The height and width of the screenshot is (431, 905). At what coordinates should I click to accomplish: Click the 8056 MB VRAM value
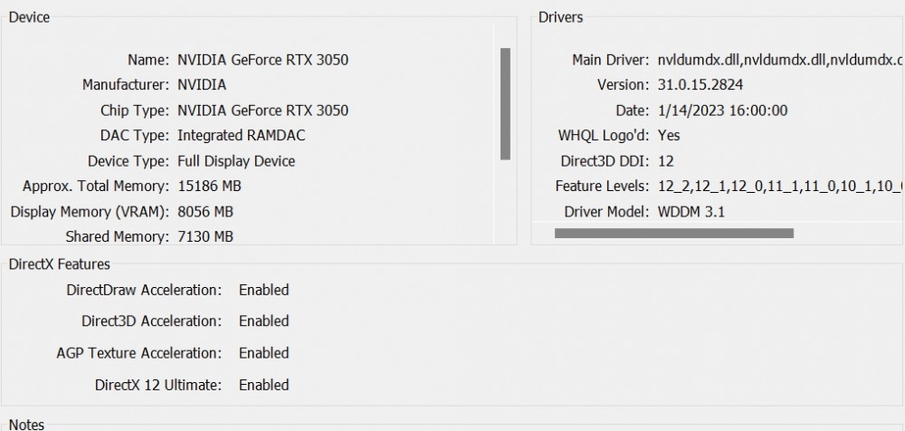[x=205, y=212]
